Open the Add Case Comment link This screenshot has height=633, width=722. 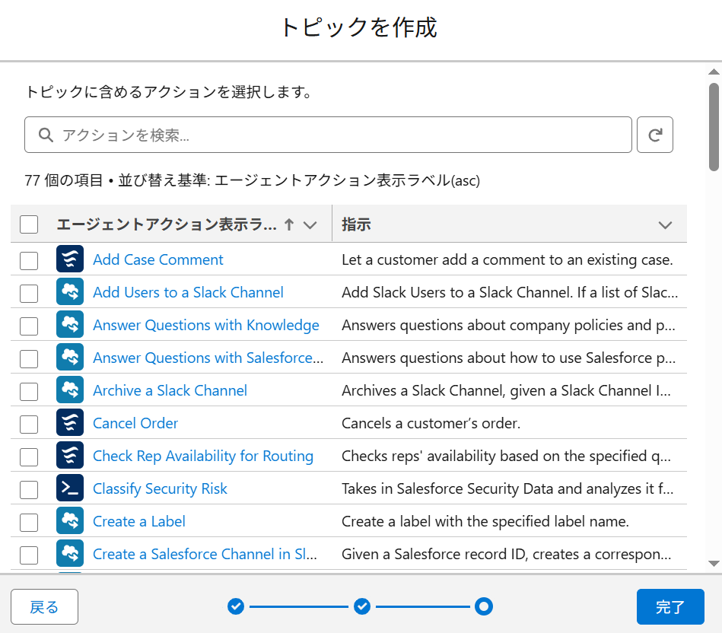pos(158,259)
